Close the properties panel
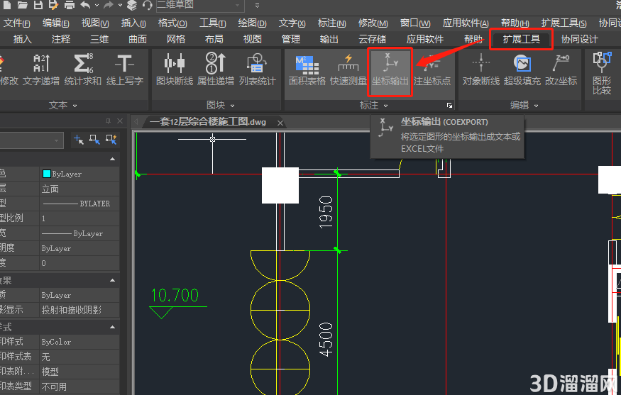 120,121
